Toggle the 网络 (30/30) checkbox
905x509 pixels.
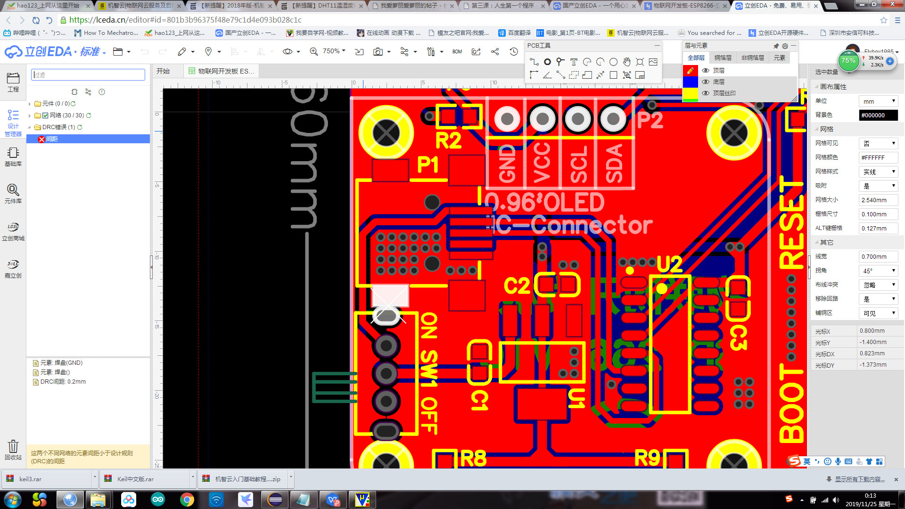[45, 115]
